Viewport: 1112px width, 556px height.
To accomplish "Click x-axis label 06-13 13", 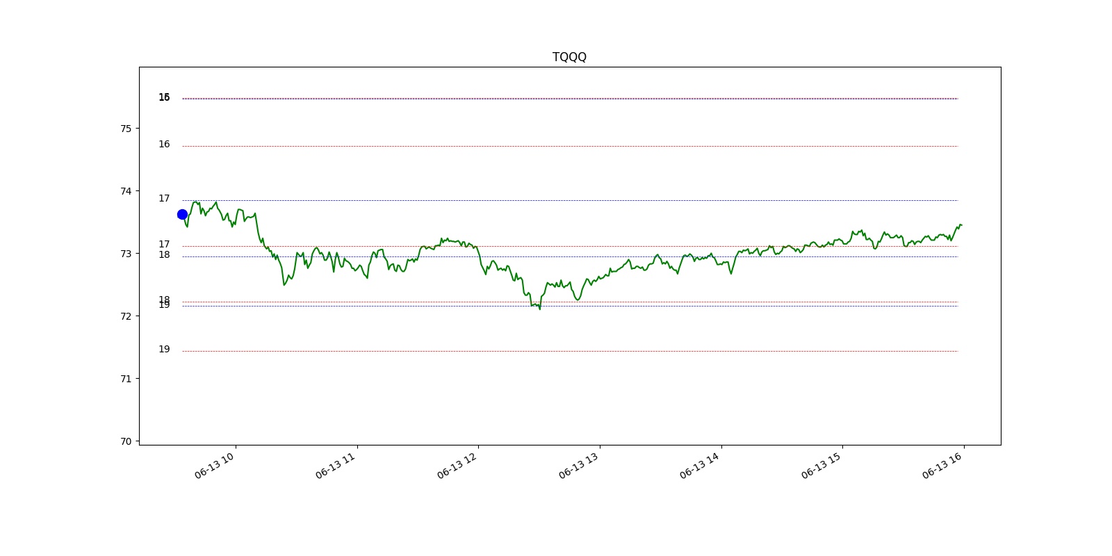I will click(x=579, y=465).
